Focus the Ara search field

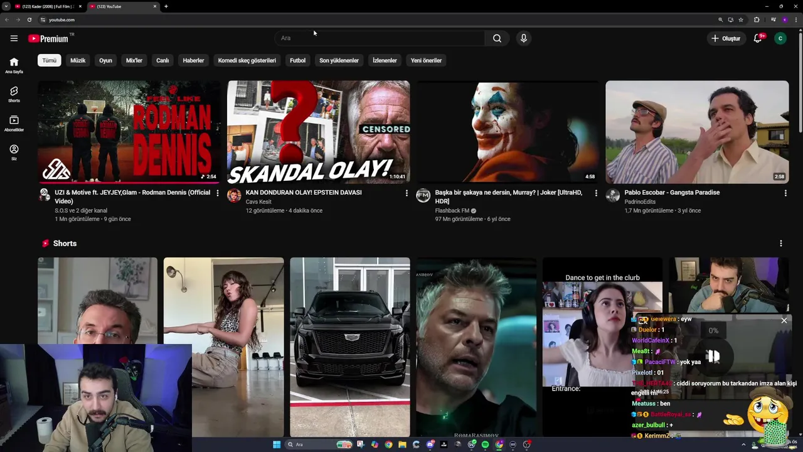380,38
